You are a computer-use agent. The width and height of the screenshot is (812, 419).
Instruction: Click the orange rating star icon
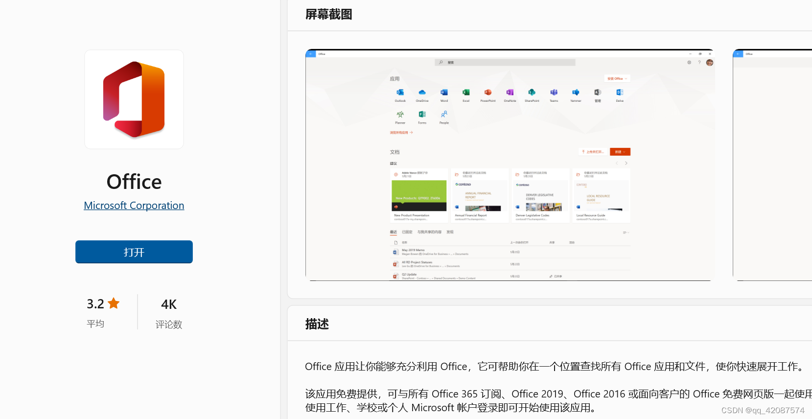[114, 303]
